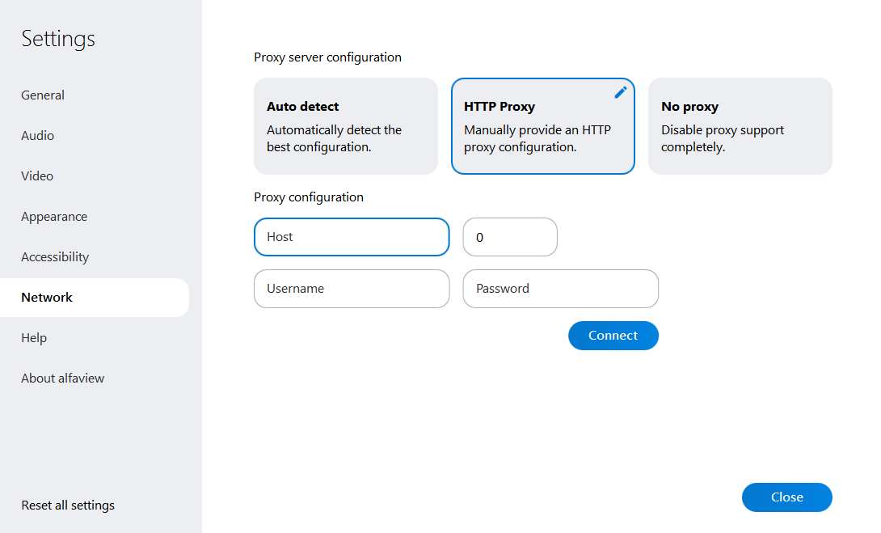Switch to Video settings
This screenshot has height=533, width=881.
tap(37, 176)
